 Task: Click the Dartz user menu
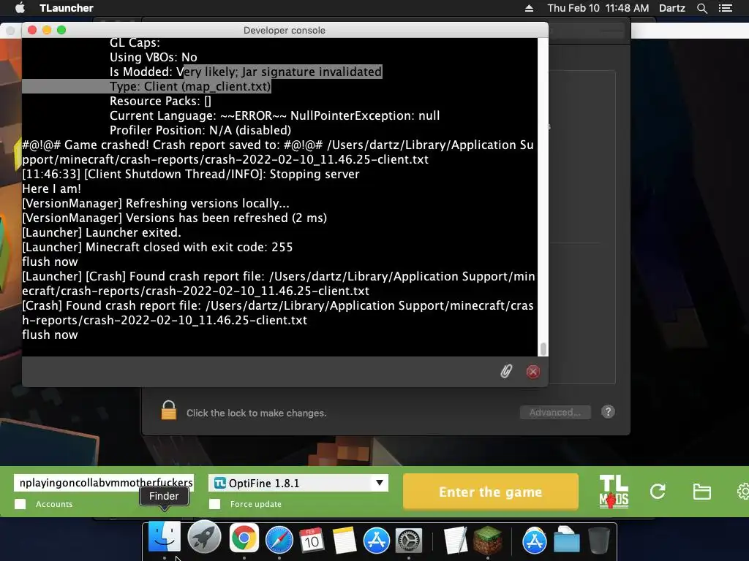click(x=671, y=8)
